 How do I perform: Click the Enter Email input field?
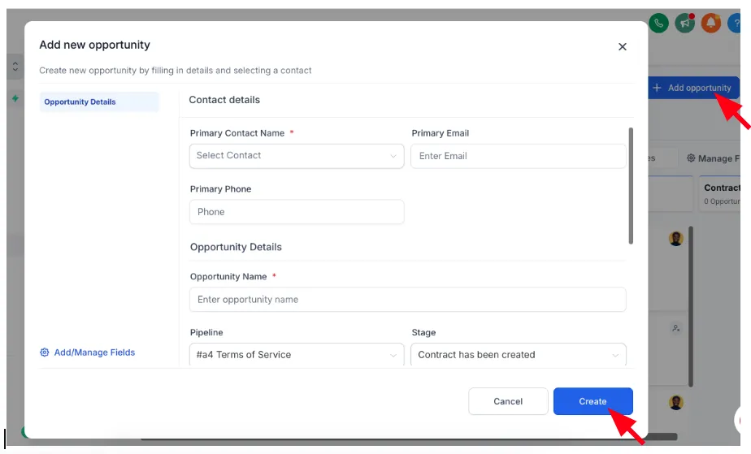click(519, 156)
